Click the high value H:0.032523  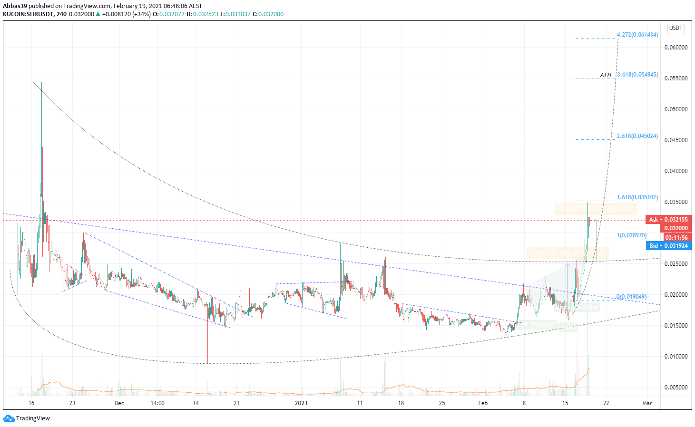pyautogui.click(x=202, y=14)
